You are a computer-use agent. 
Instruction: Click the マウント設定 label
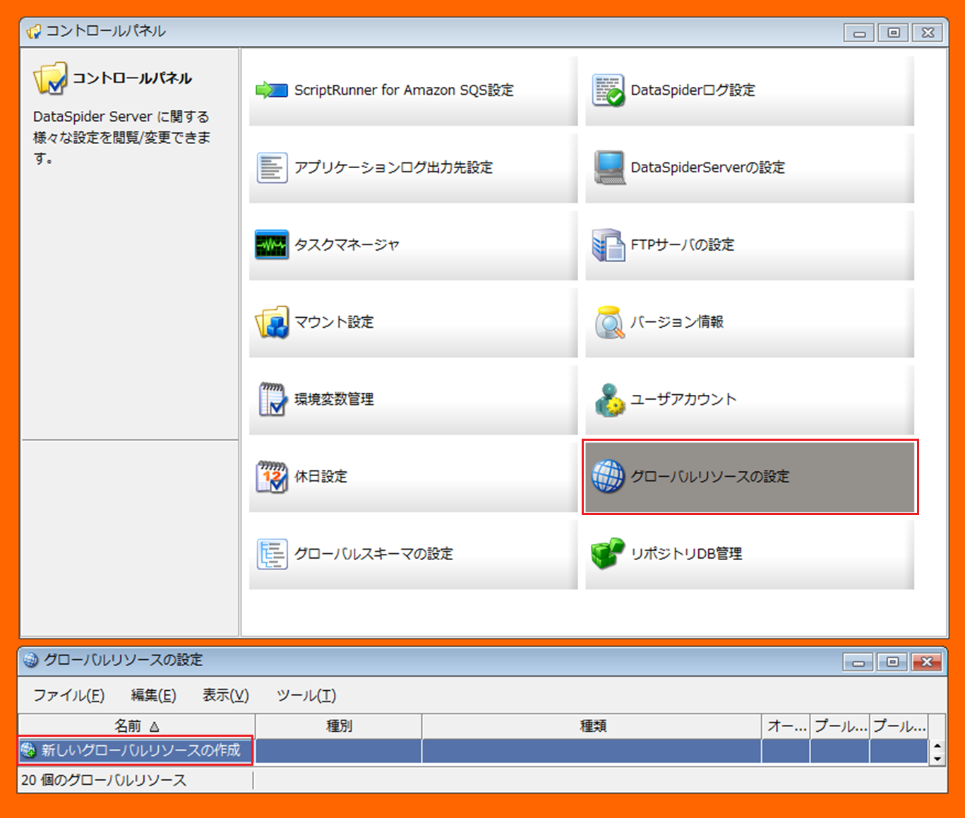pyautogui.click(x=334, y=322)
